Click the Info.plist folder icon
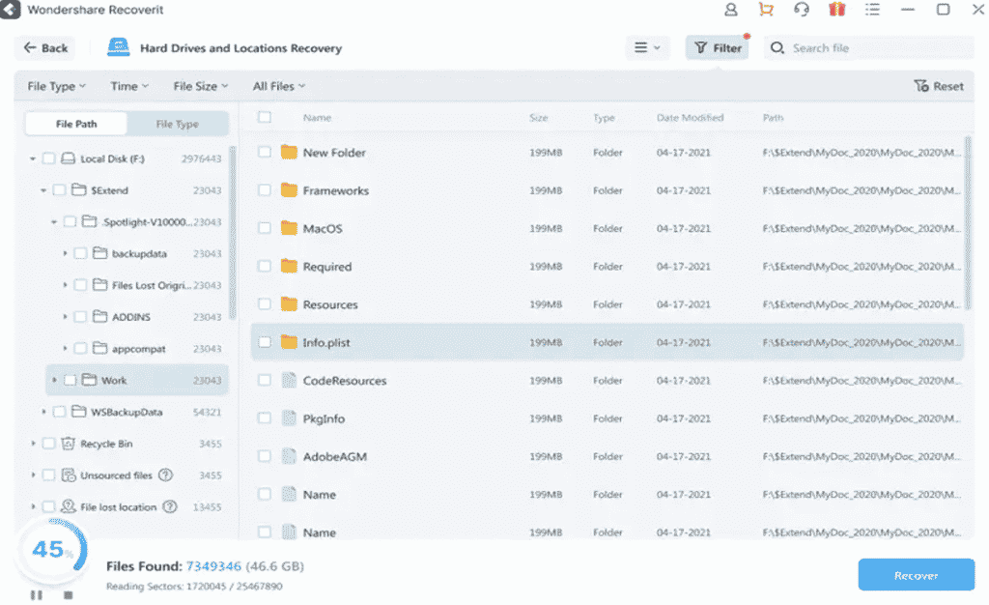The height and width of the screenshot is (605, 989). click(x=289, y=342)
